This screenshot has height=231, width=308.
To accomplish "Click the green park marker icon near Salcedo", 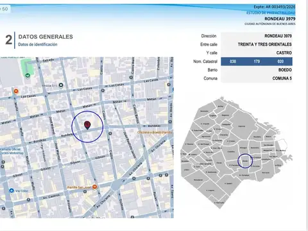I will coord(28,76).
